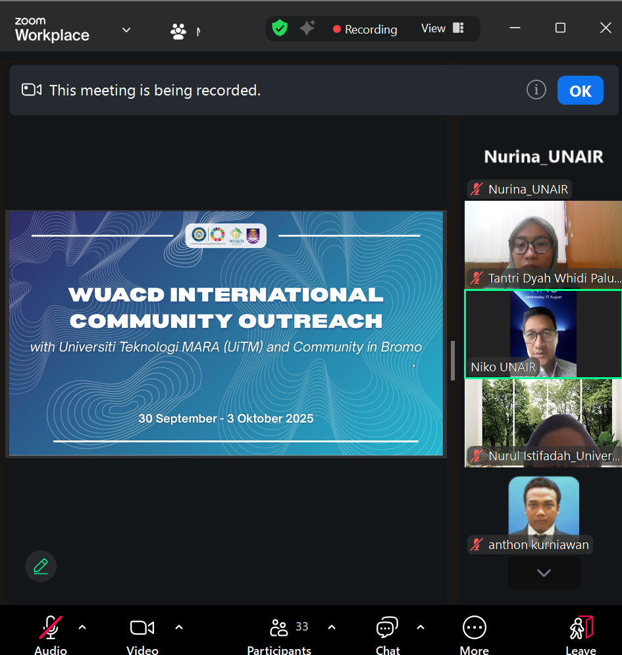Expand participants options caret

coord(332,627)
